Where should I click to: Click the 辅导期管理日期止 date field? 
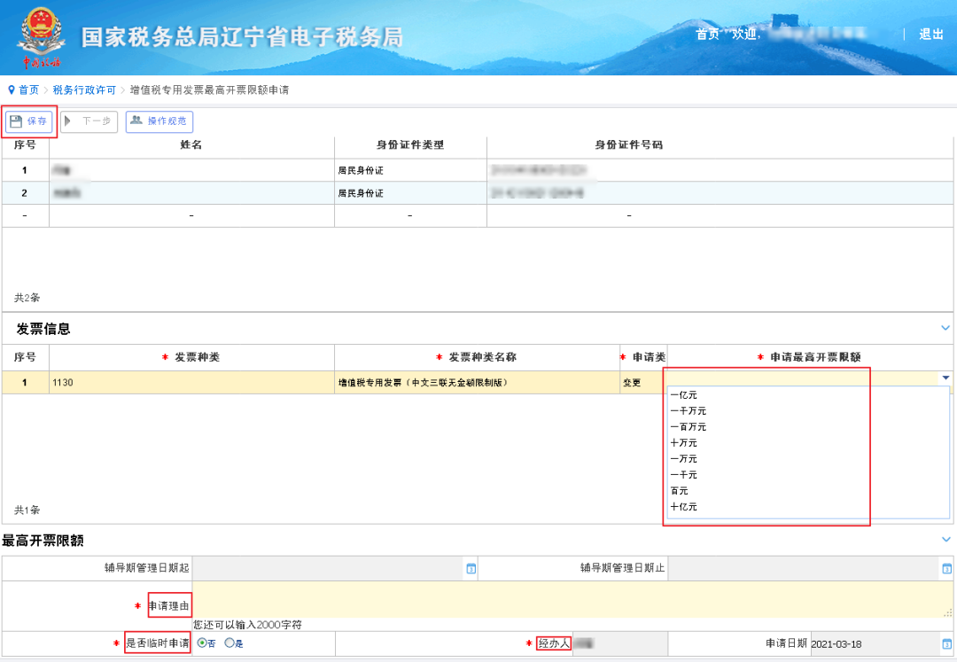pos(805,568)
